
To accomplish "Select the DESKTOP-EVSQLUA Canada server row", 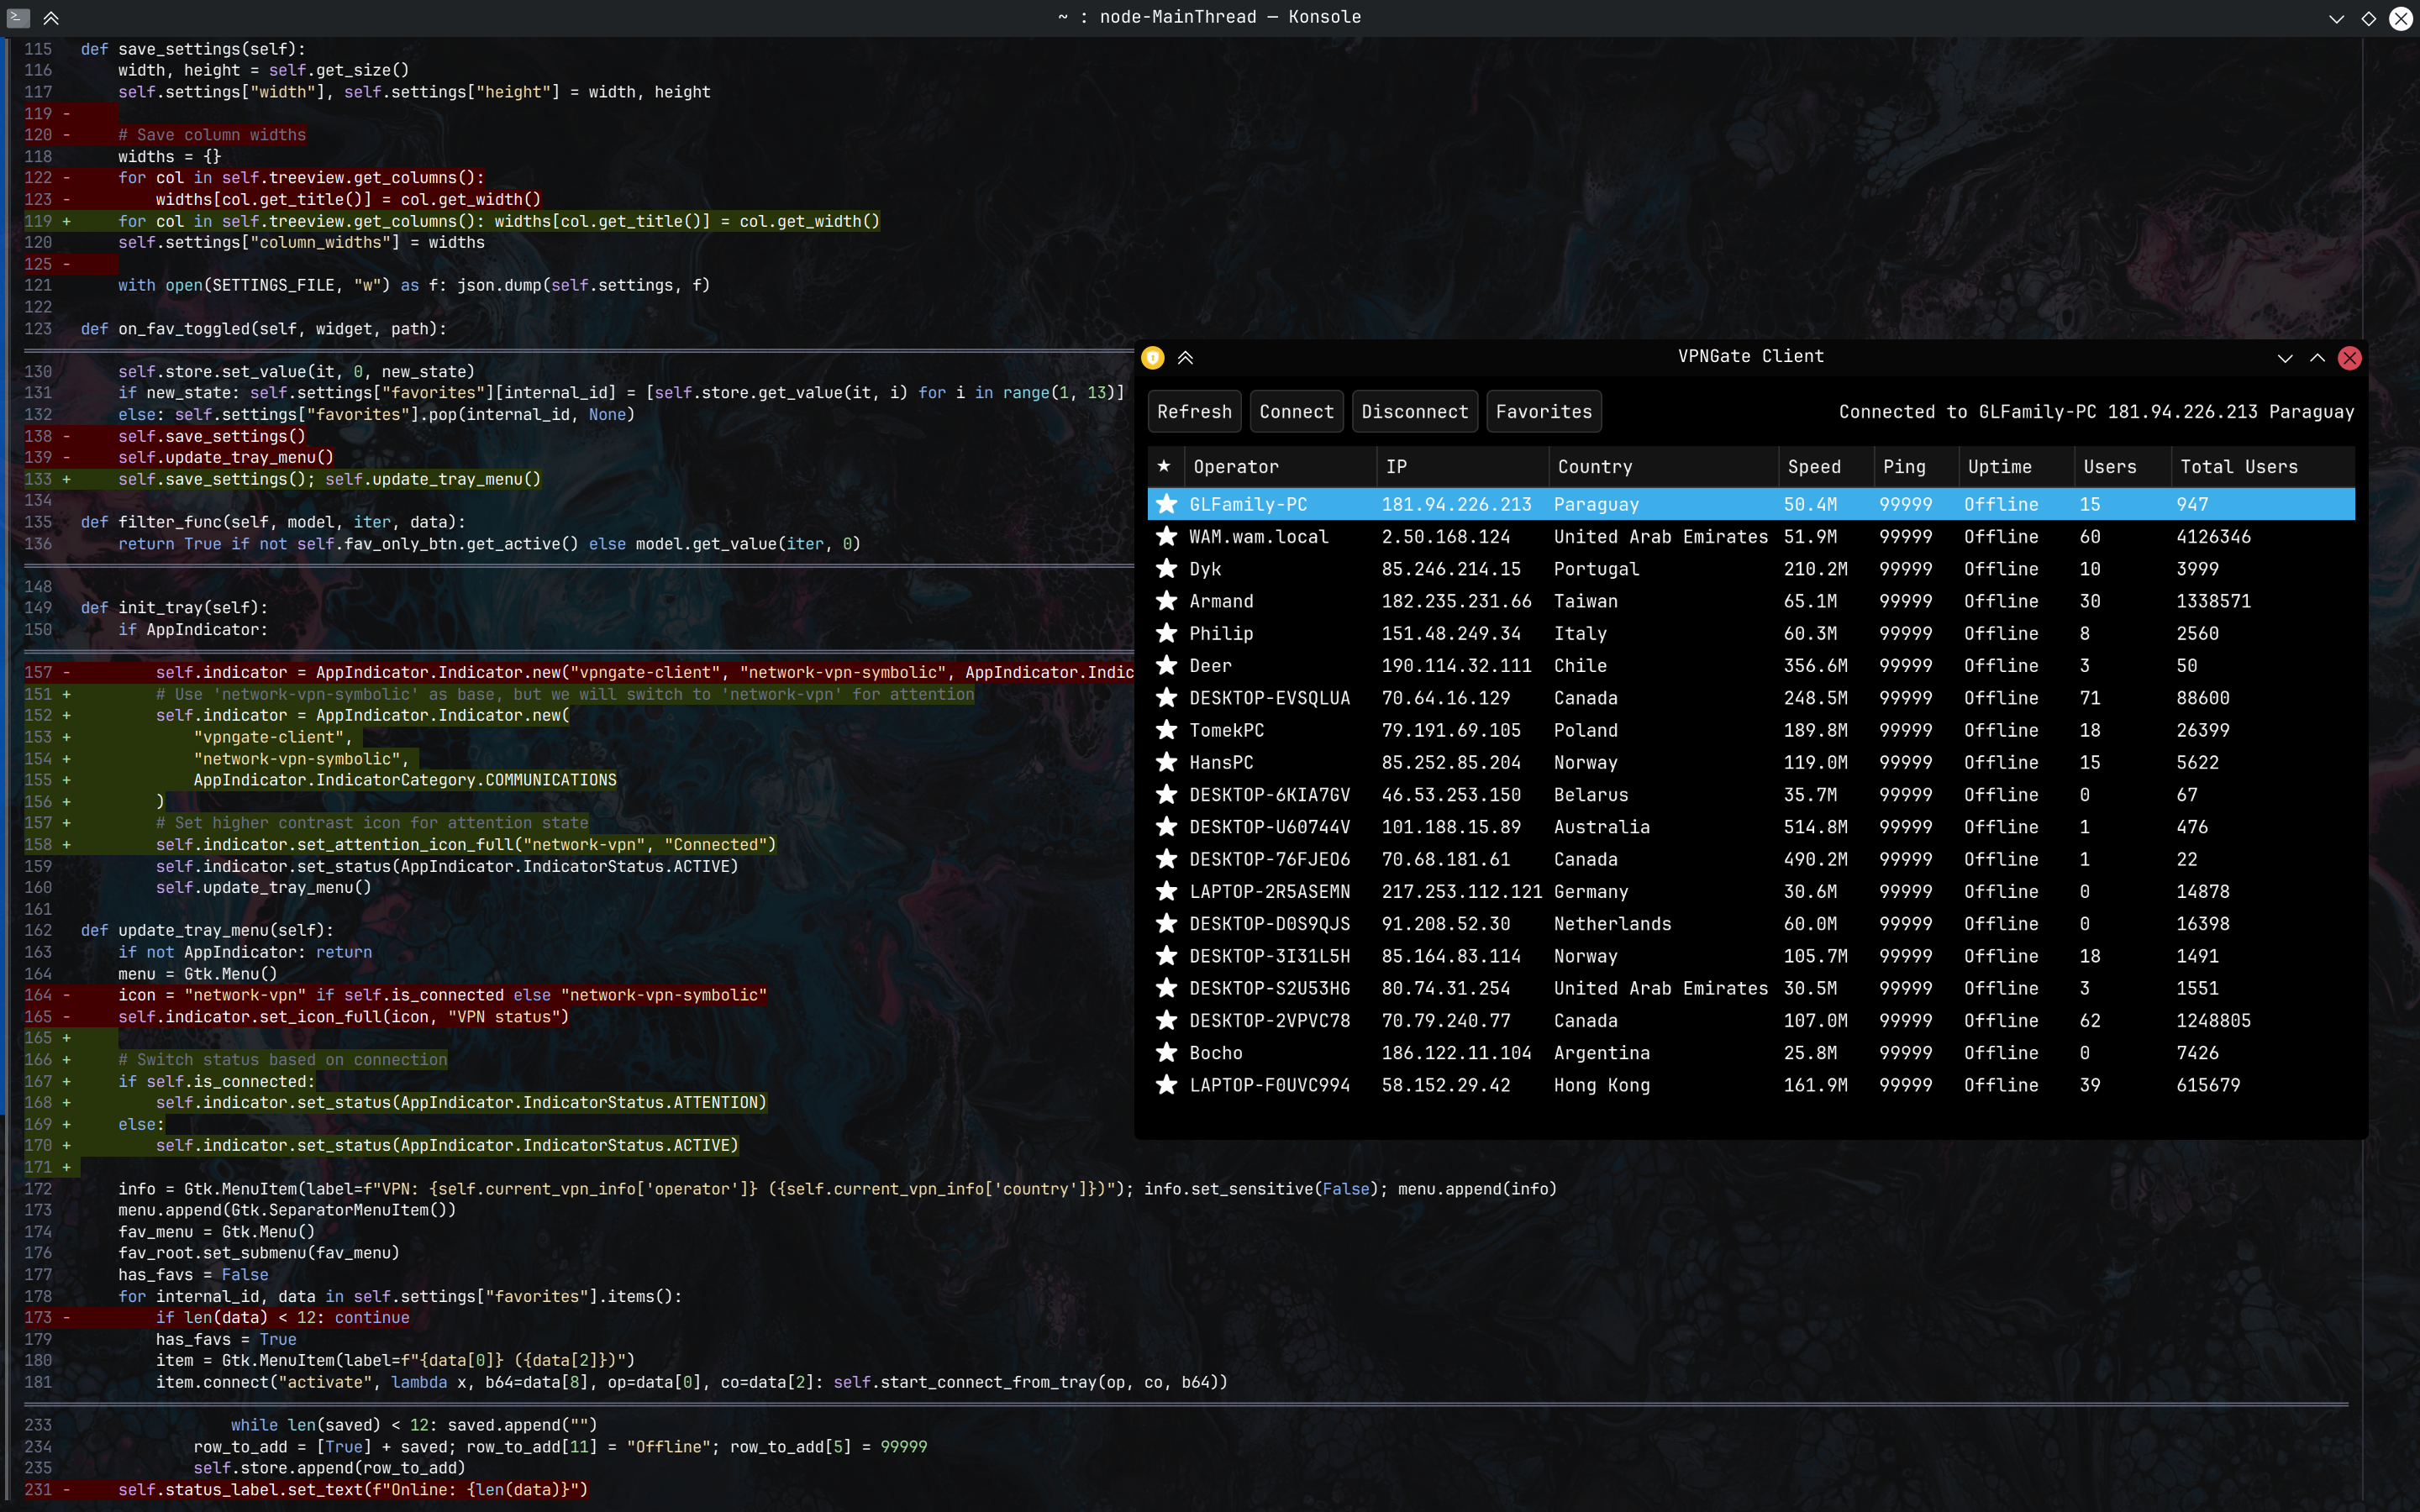I will 1600,698.
